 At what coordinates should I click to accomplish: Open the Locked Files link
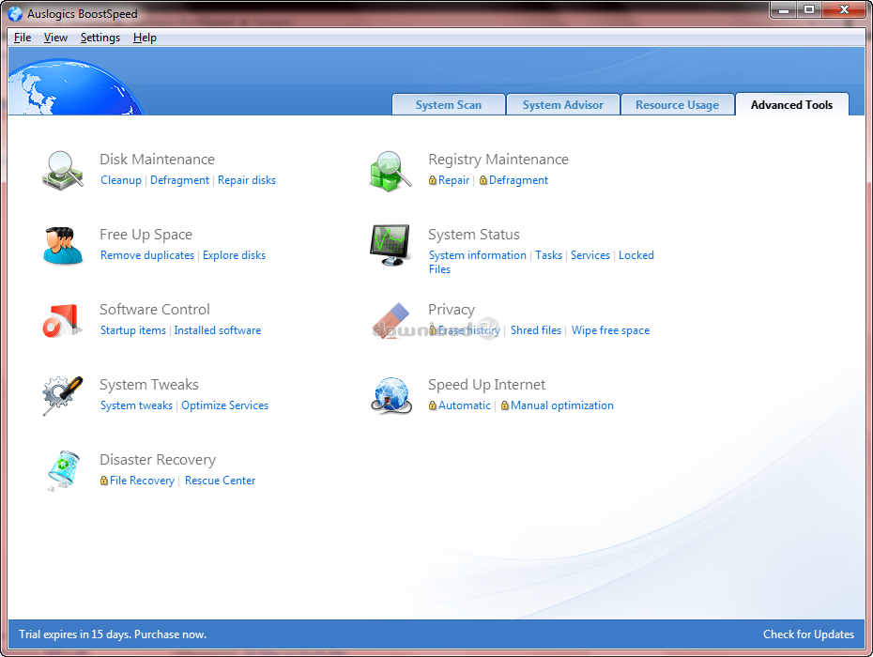point(636,255)
